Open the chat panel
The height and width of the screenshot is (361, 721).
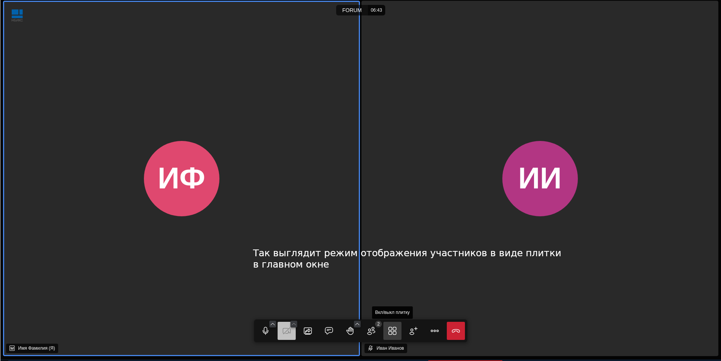click(x=329, y=331)
